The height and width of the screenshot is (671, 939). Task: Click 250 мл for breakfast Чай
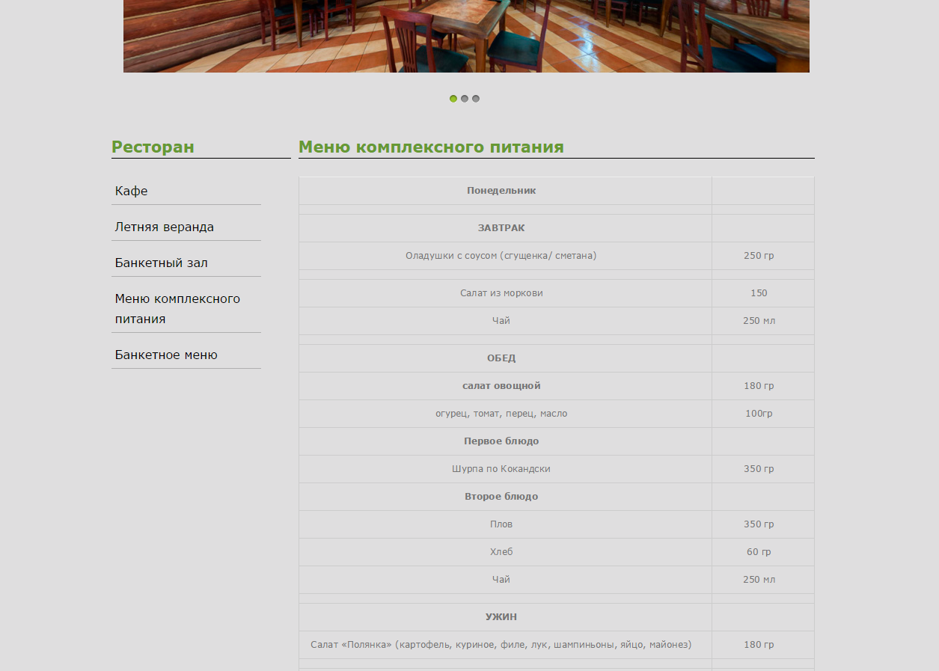click(759, 321)
